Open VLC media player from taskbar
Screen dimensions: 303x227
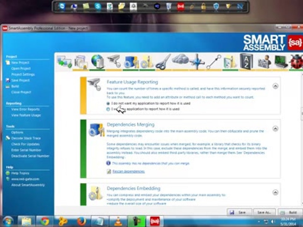[118, 221]
